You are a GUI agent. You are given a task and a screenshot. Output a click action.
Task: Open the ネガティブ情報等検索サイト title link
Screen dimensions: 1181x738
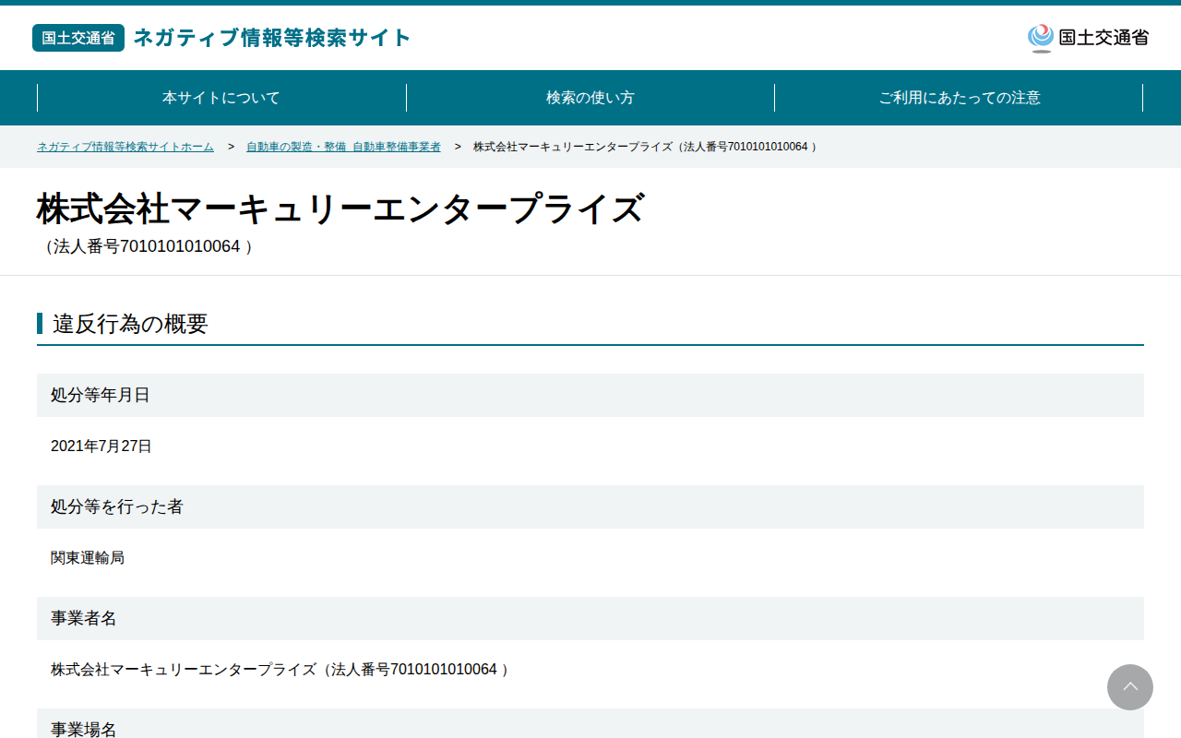[272, 38]
